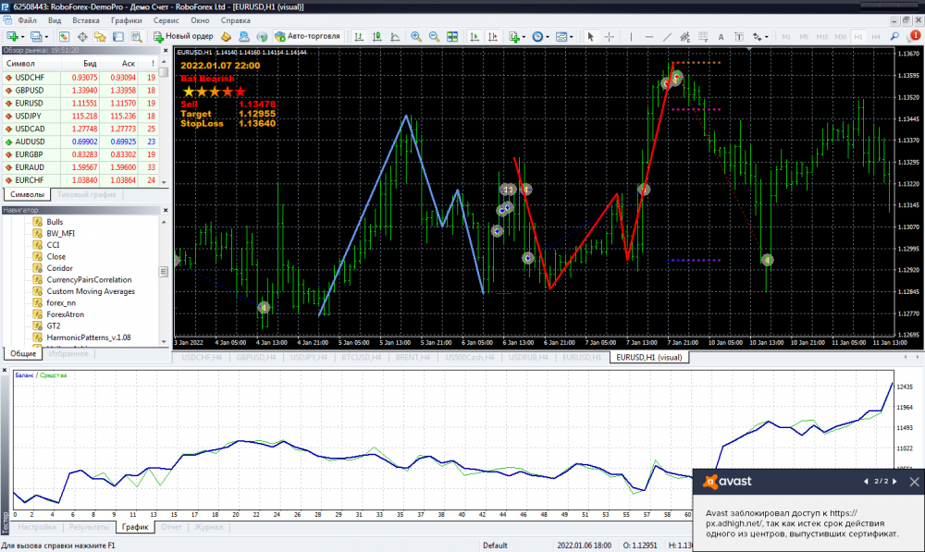Select the AUDUSD row in Market Watch
This screenshot has width=925, height=552.
pyautogui.click(x=80, y=141)
